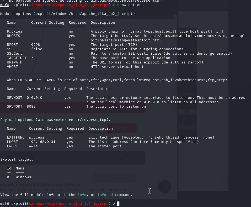Click the Required header in Payload options table
Image resolution: width=251 pixels, height=207 pixels.
(75, 129)
